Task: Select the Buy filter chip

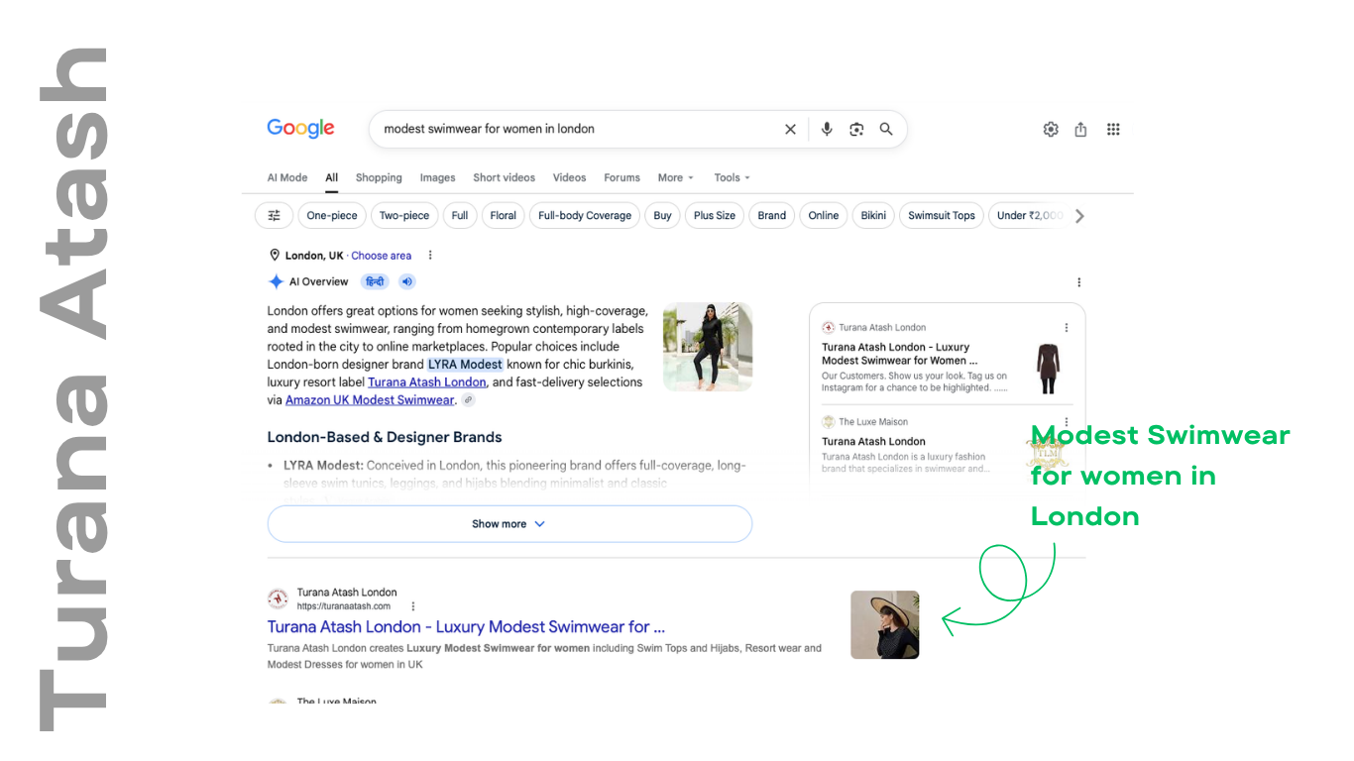Action: (x=663, y=215)
